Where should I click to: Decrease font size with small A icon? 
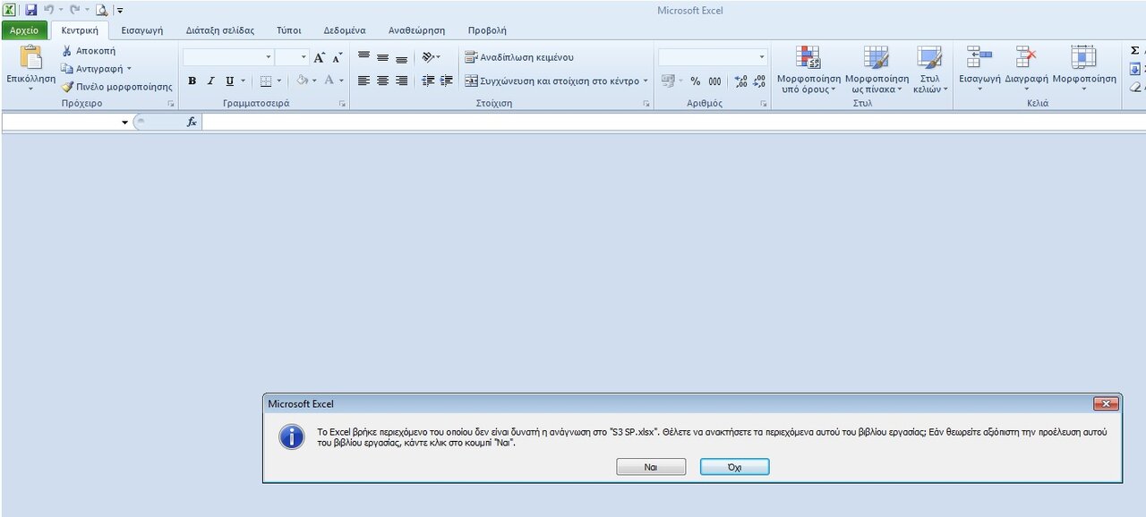point(338,57)
